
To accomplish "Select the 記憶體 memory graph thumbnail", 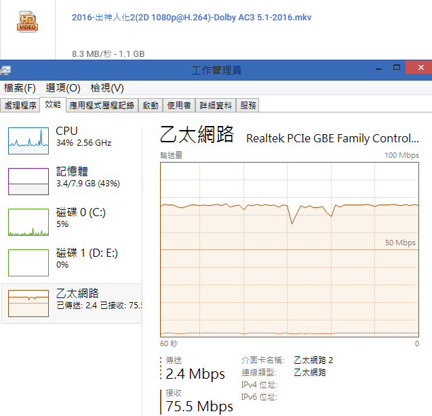I will pyautogui.click(x=28, y=181).
